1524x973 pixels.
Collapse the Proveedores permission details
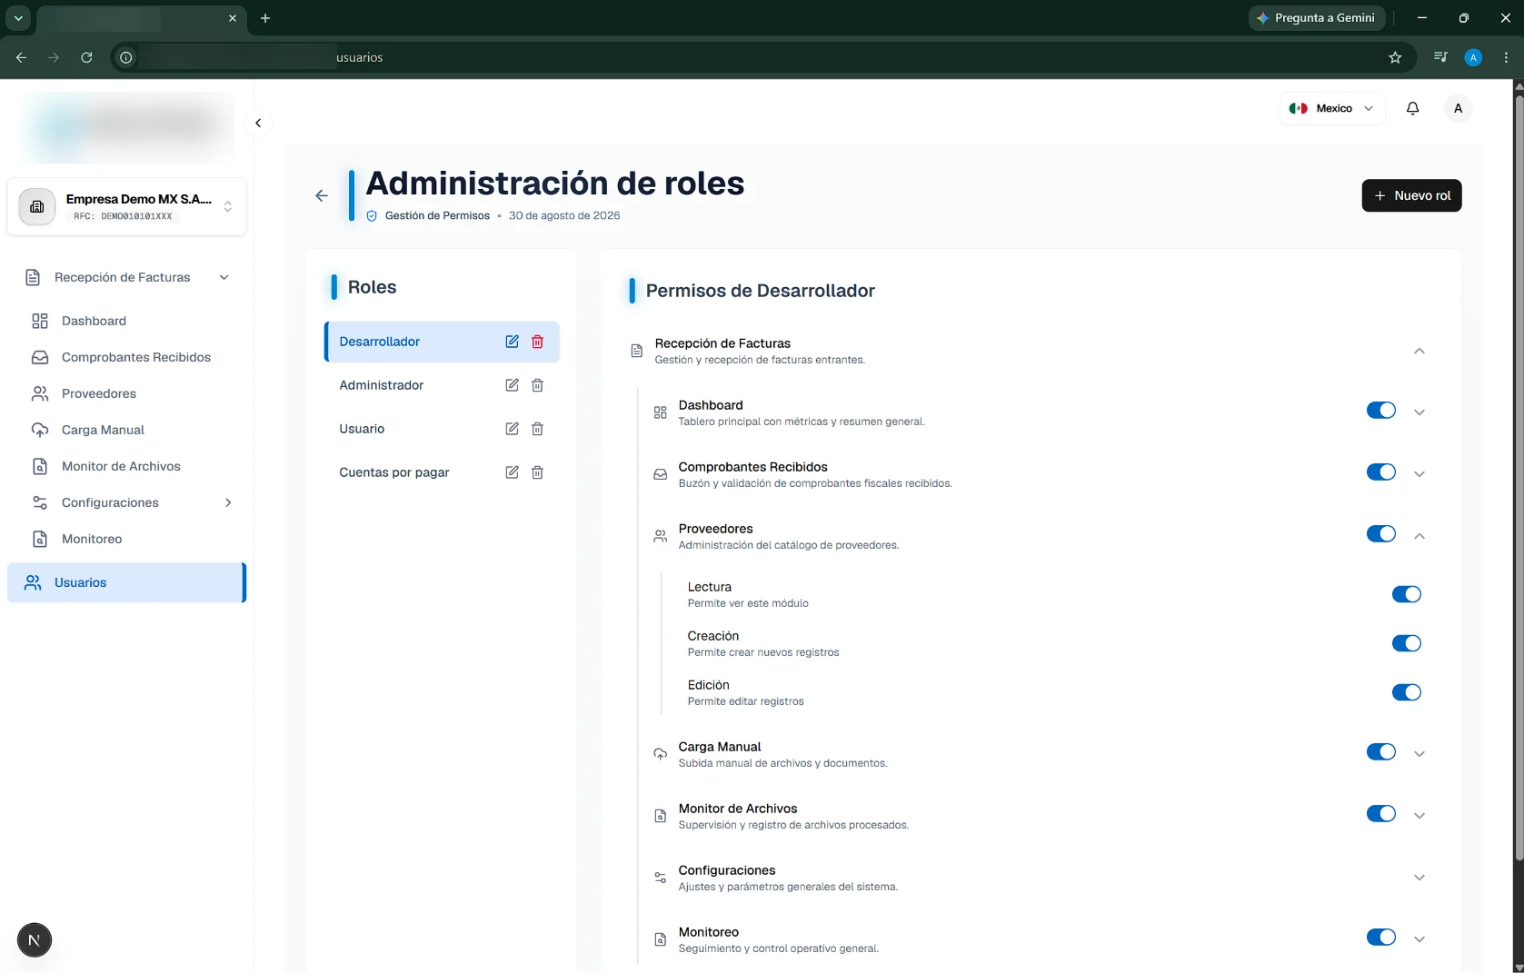pos(1419,536)
